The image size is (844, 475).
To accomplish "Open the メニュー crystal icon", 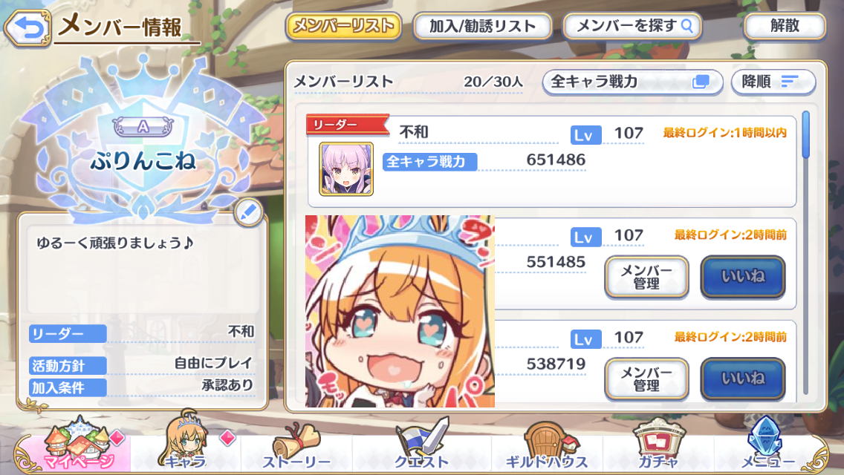I will tap(767, 445).
